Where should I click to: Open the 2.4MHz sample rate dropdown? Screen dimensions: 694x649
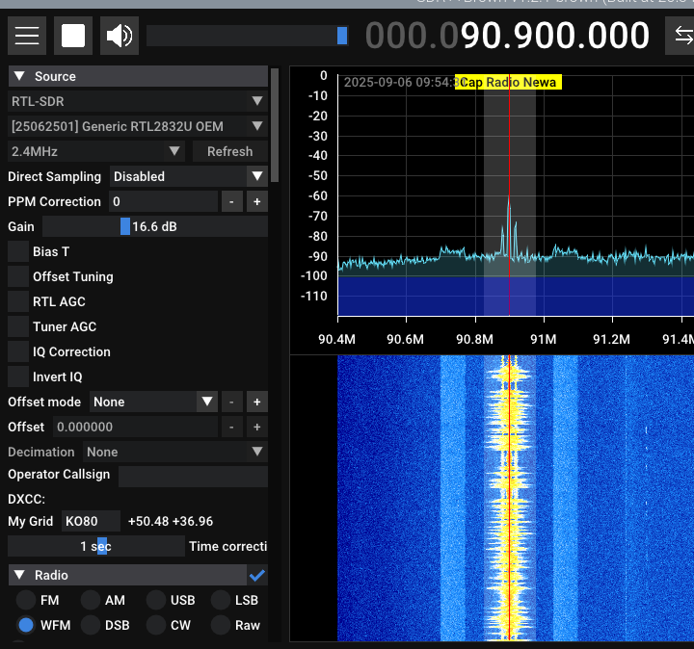click(95, 151)
